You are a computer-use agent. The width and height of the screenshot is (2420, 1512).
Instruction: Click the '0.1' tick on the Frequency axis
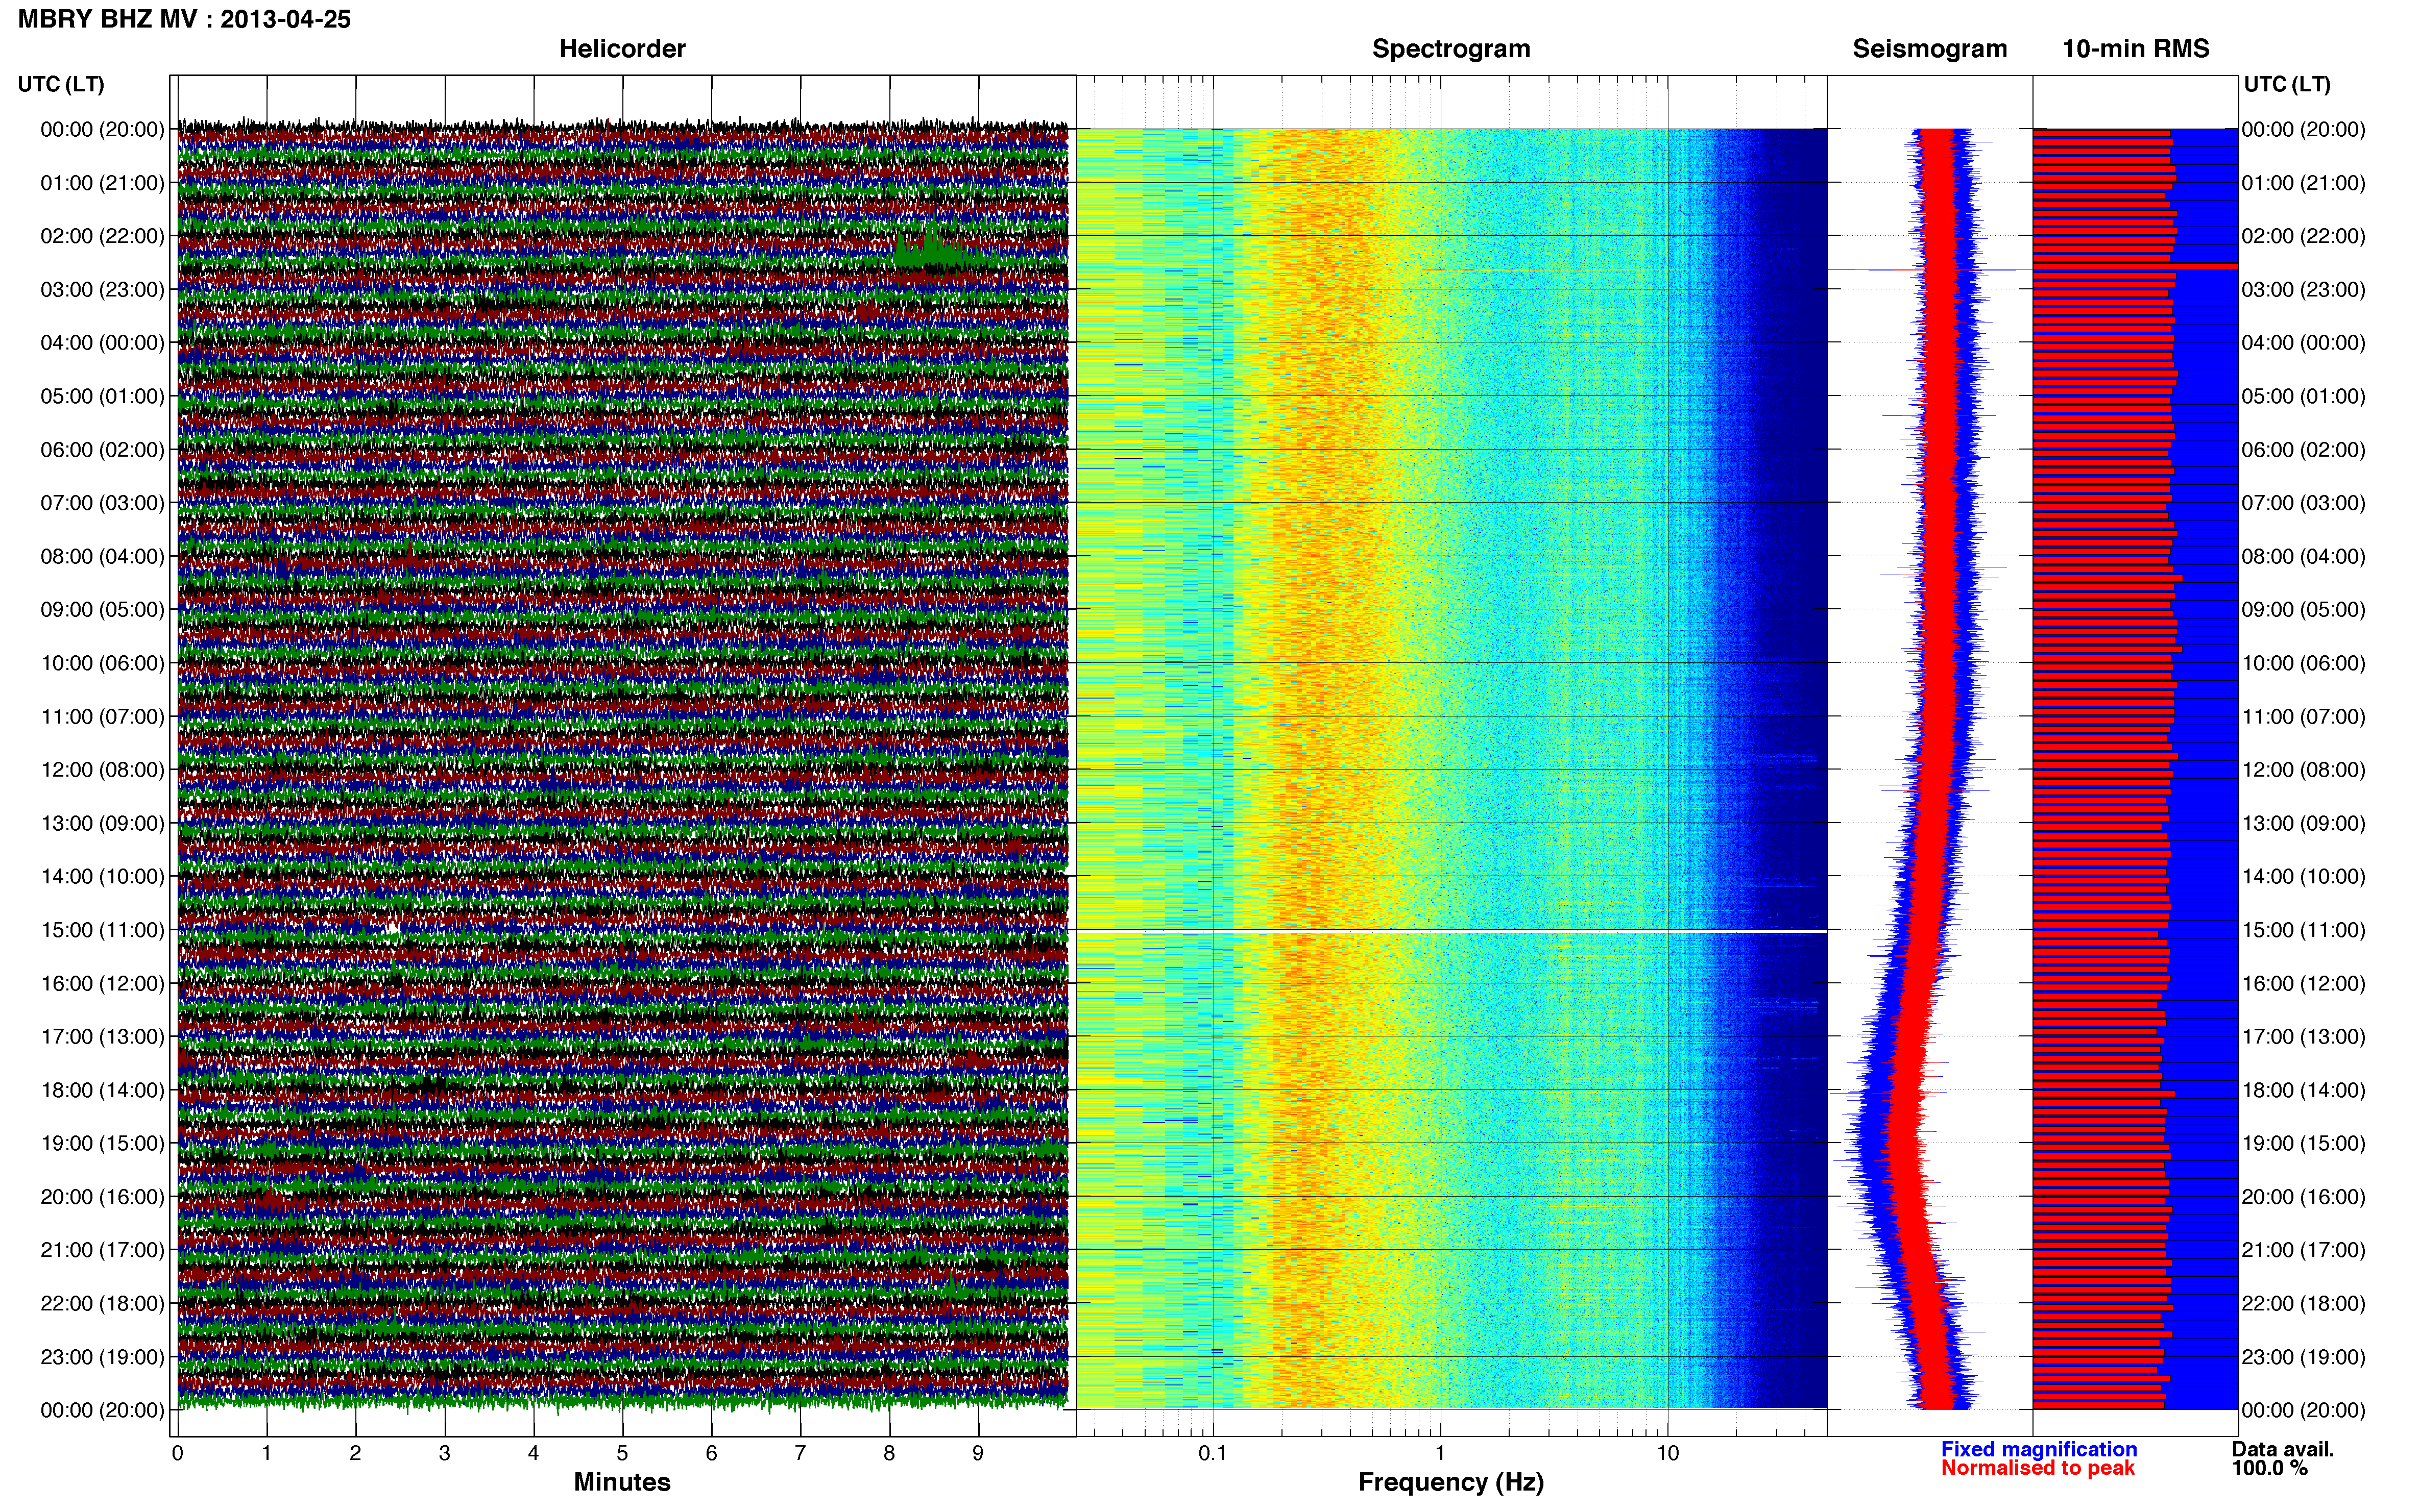tap(1213, 1454)
